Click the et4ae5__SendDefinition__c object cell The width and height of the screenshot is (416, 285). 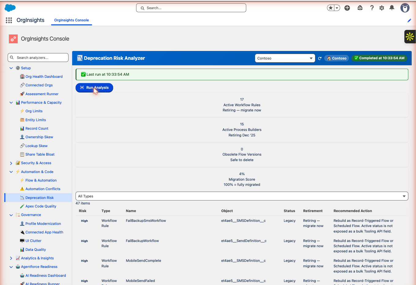pos(244,241)
